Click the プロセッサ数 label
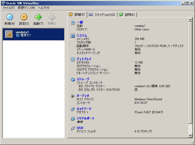This screenshot has height=145, width=195. pyautogui.click(x=84, y=42)
